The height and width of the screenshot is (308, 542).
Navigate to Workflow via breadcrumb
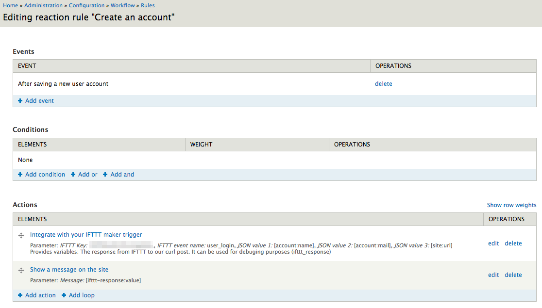(122, 5)
